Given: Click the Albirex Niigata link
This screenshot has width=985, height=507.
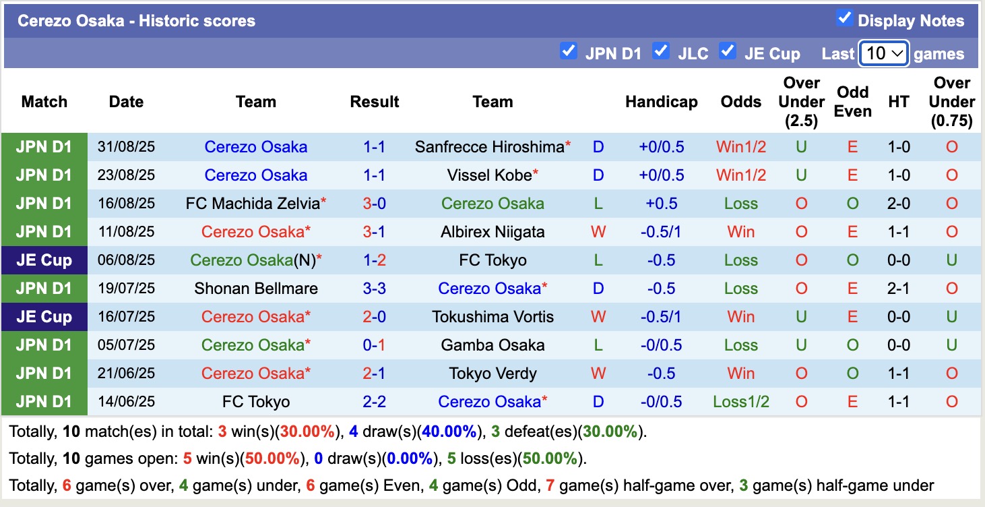Looking at the screenshot, I should (x=492, y=231).
